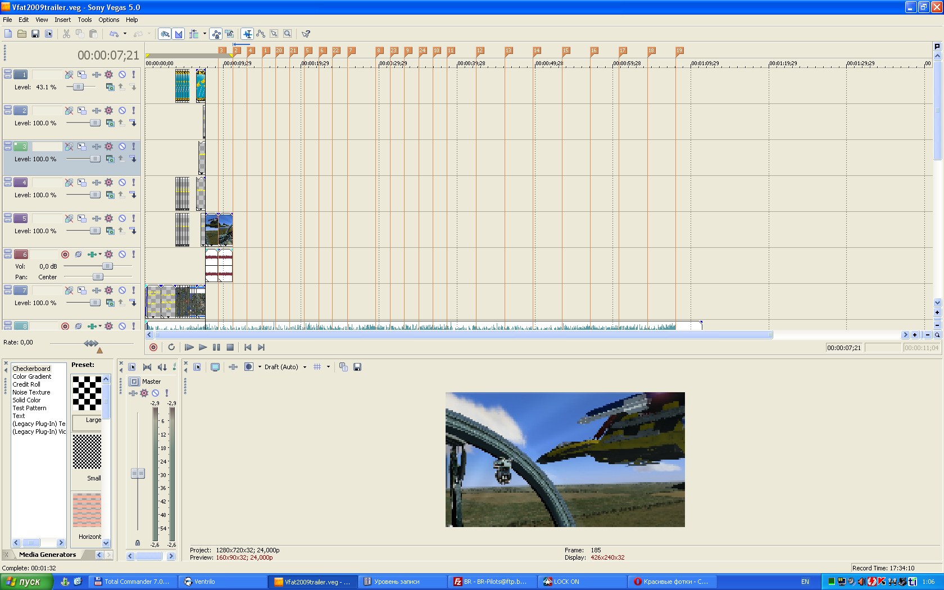Open the undo history dropdown arrow

pos(125,34)
